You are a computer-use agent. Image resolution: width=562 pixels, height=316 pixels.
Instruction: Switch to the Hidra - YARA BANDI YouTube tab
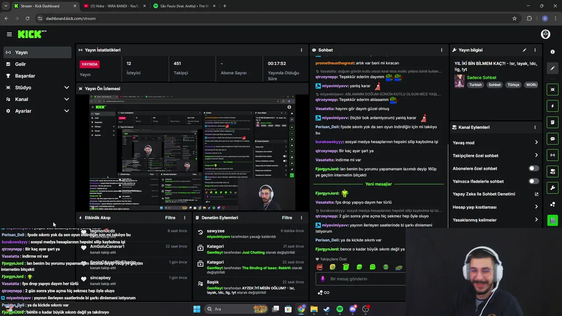click(115, 6)
